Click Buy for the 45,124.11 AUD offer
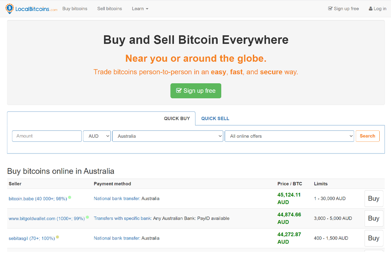 374,198
